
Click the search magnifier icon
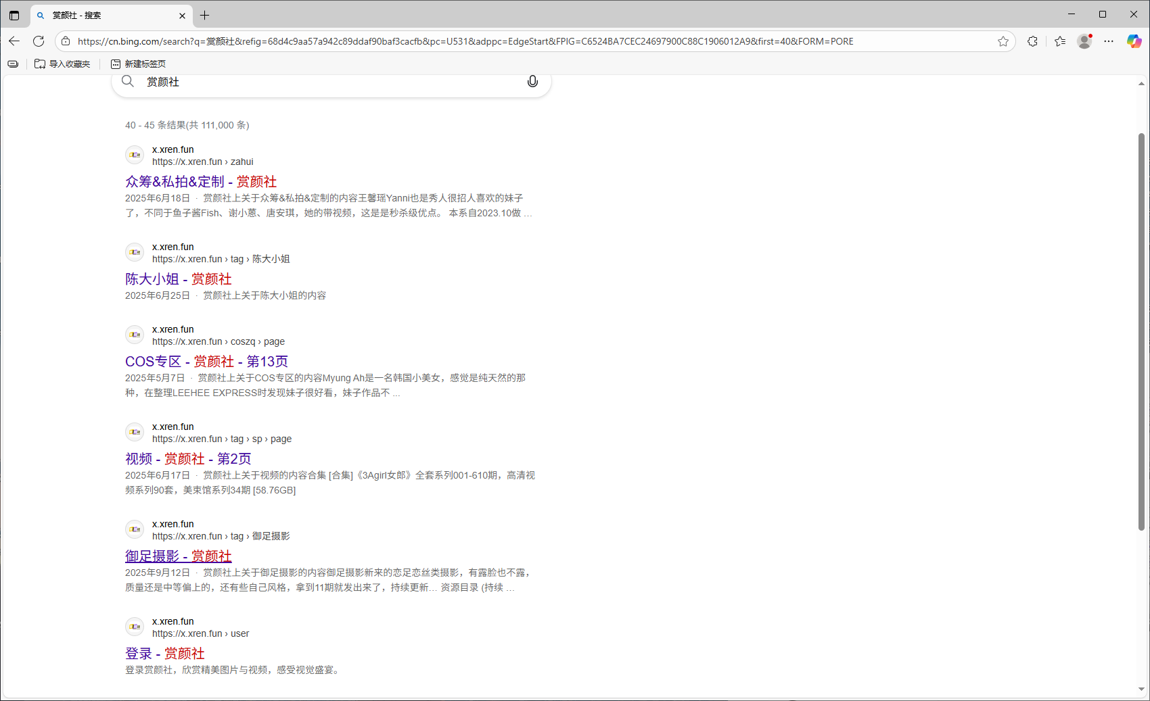(x=128, y=82)
